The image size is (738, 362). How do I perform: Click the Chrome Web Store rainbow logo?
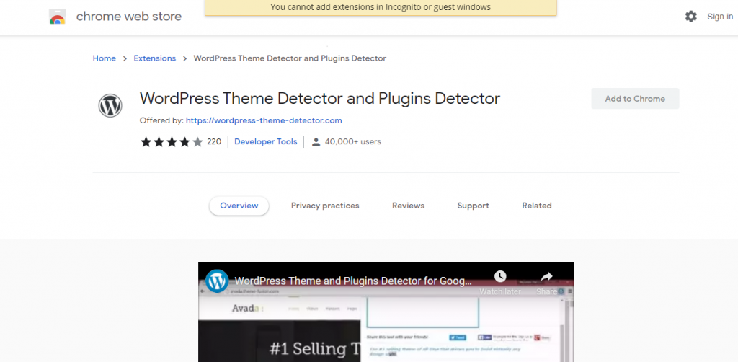(58, 17)
